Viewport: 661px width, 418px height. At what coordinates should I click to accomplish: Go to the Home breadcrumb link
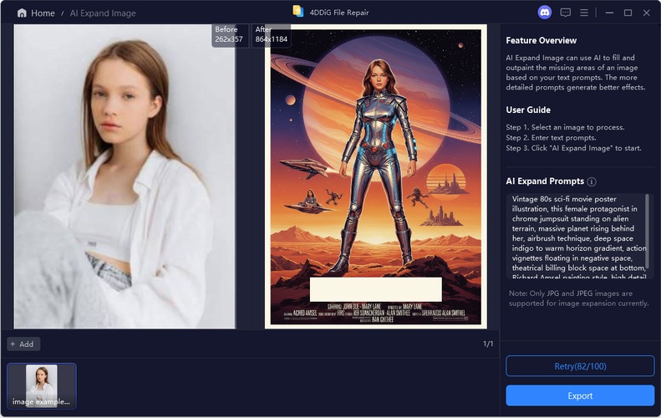pos(43,13)
